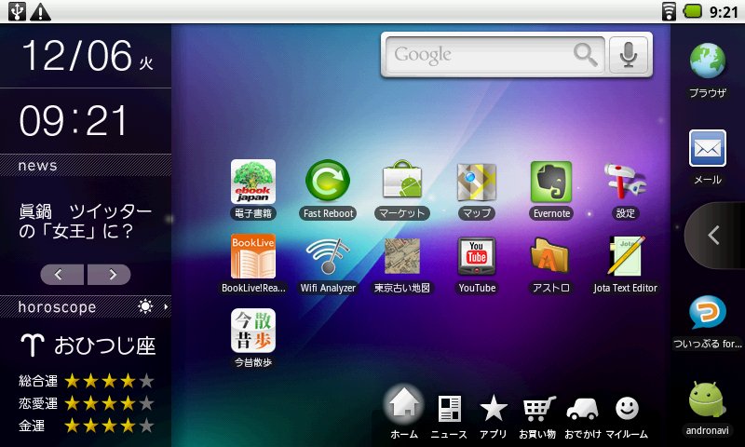Open the 設定 settings app
The width and height of the screenshot is (745, 447).
tap(625, 183)
